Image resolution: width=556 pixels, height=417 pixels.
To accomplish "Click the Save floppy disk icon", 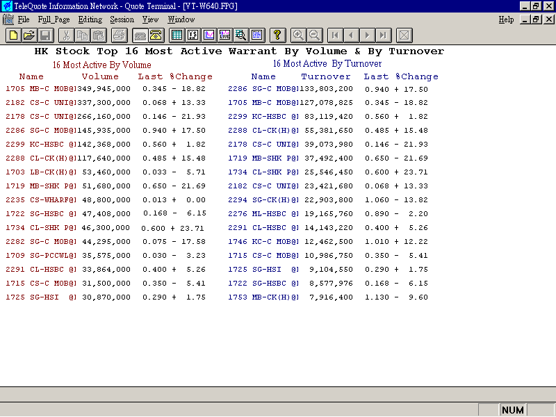I will click(x=46, y=35).
